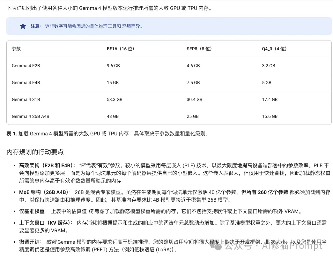Click the 仅基准权重 bullet label
This screenshot has width=333, height=259.
tap(32, 211)
